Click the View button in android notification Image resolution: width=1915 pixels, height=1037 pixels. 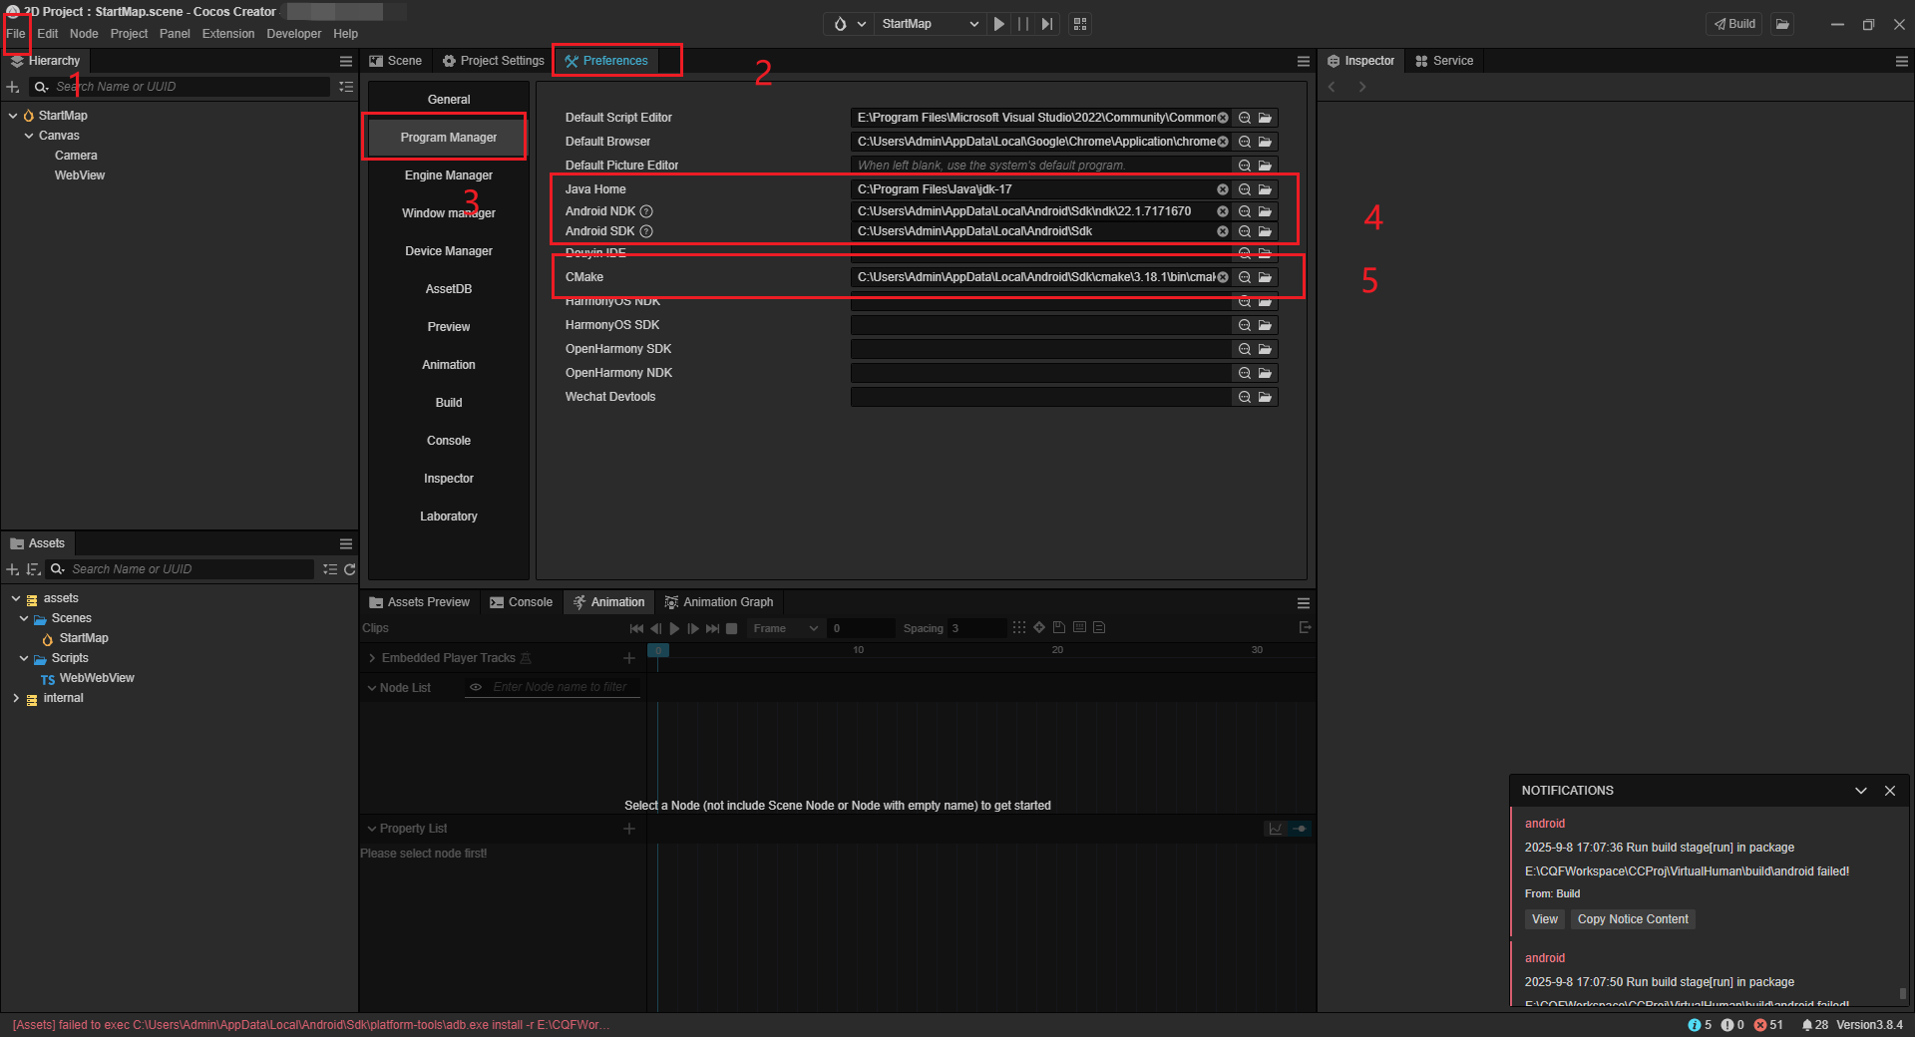pos(1544,919)
